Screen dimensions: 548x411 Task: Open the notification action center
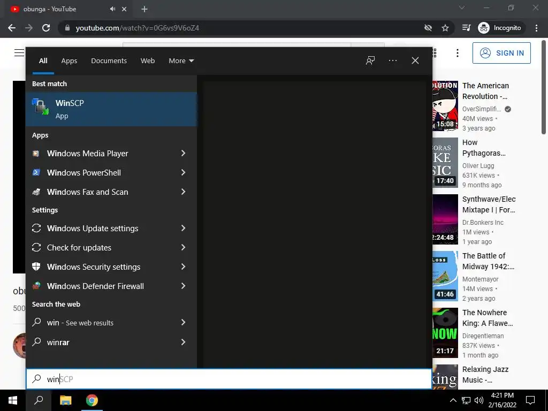point(530,400)
